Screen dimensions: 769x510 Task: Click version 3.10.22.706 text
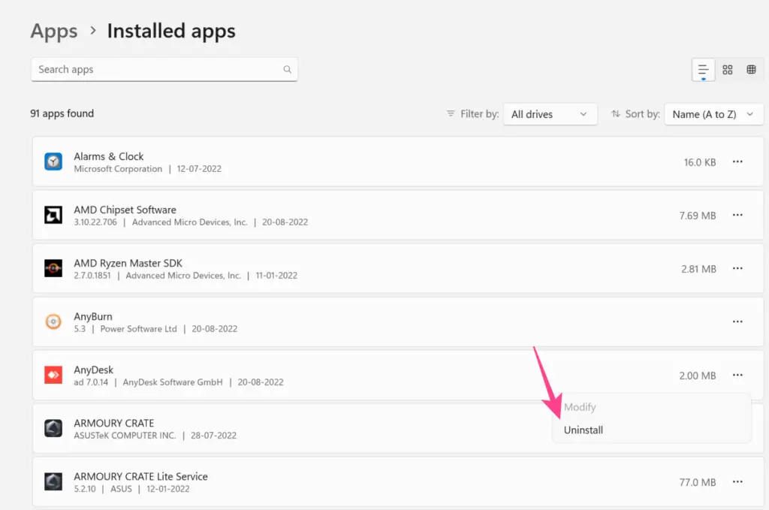95,222
